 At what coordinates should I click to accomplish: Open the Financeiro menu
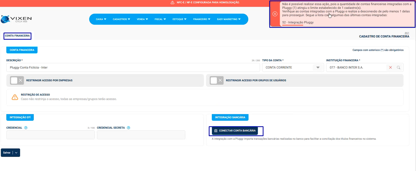[x=202, y=19]
